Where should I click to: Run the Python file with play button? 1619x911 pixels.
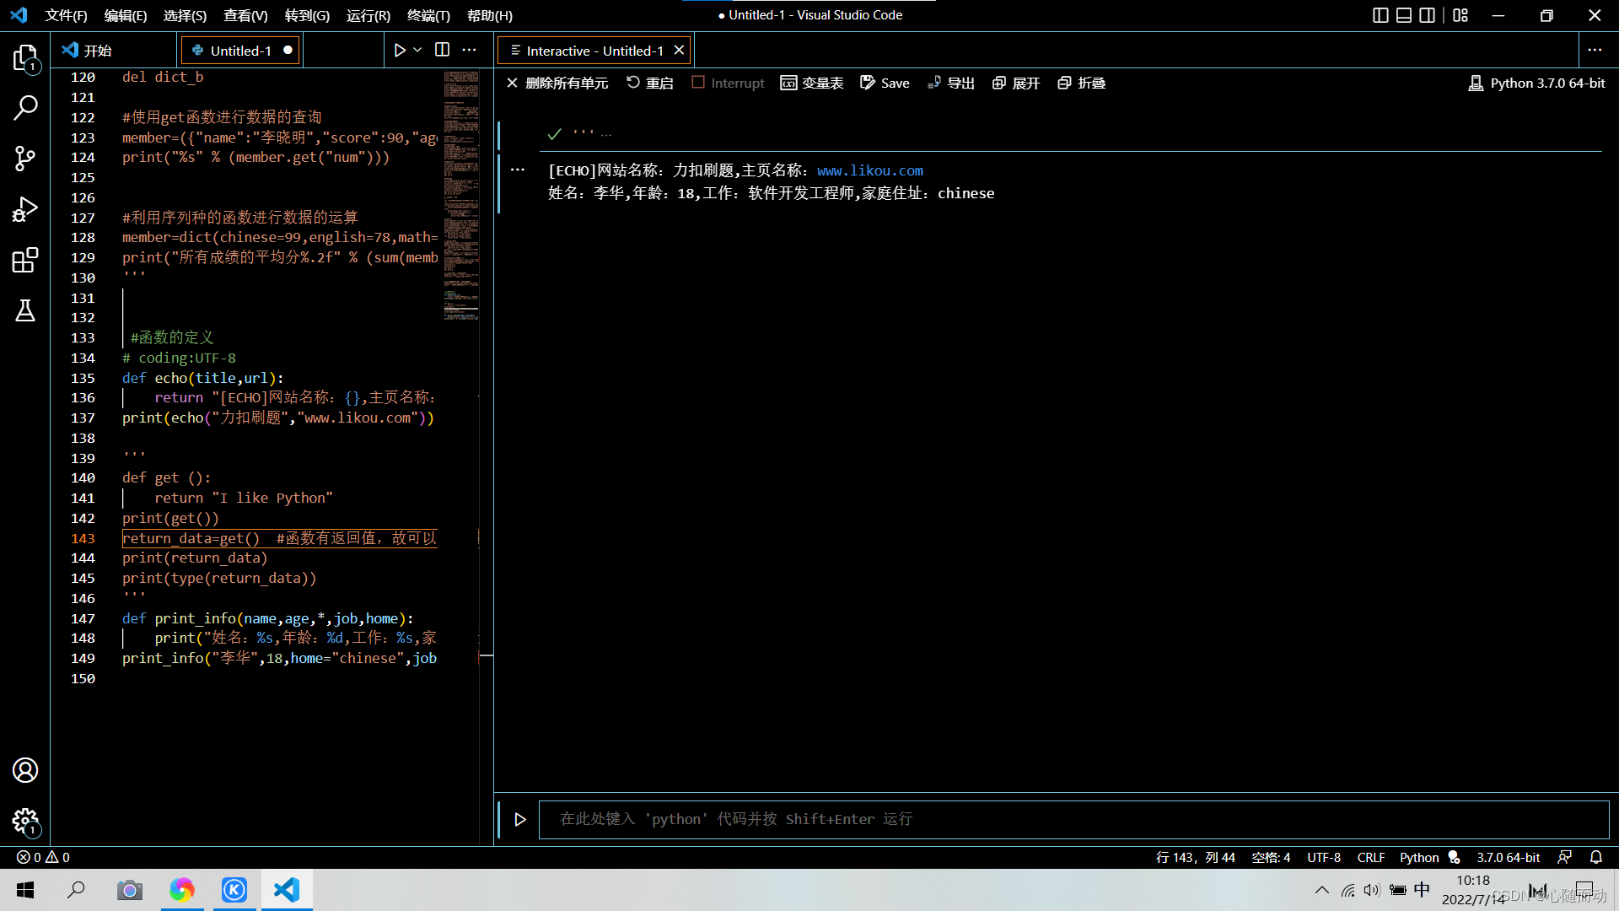[x=400, y=51]
